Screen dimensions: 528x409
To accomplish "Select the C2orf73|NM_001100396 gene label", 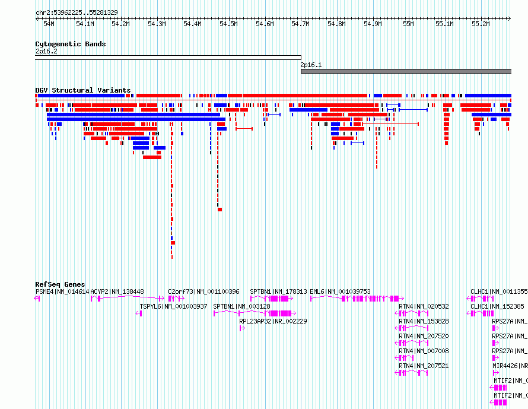I will point(203,291).
